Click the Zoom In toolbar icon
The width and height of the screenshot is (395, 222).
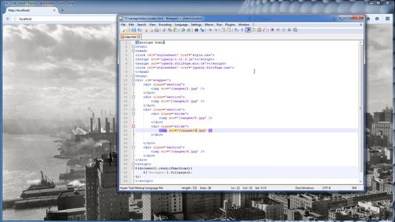210,30
